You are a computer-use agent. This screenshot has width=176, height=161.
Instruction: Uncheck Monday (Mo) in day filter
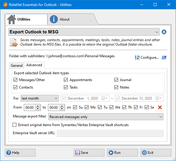[x=87, y=107]
